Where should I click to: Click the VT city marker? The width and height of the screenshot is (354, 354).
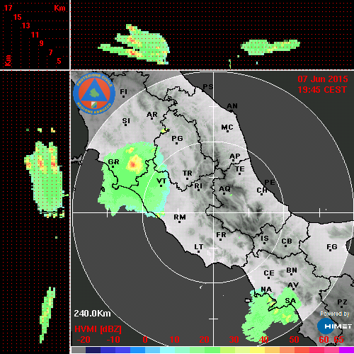[161, 182]
